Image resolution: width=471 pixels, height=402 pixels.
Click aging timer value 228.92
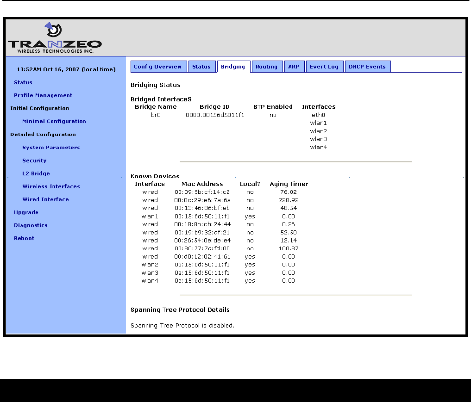coord(289,200)
